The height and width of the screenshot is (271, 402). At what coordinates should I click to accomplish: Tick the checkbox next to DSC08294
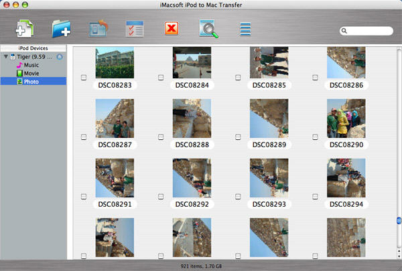click(x=315, y=197)
